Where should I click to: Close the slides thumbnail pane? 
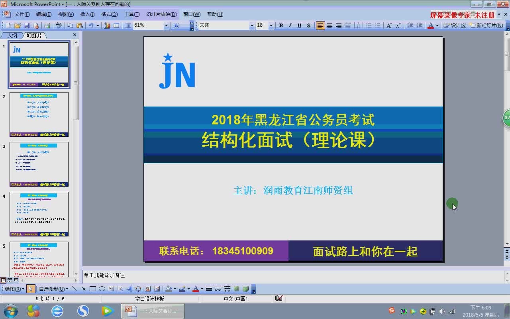pos(75,35)
